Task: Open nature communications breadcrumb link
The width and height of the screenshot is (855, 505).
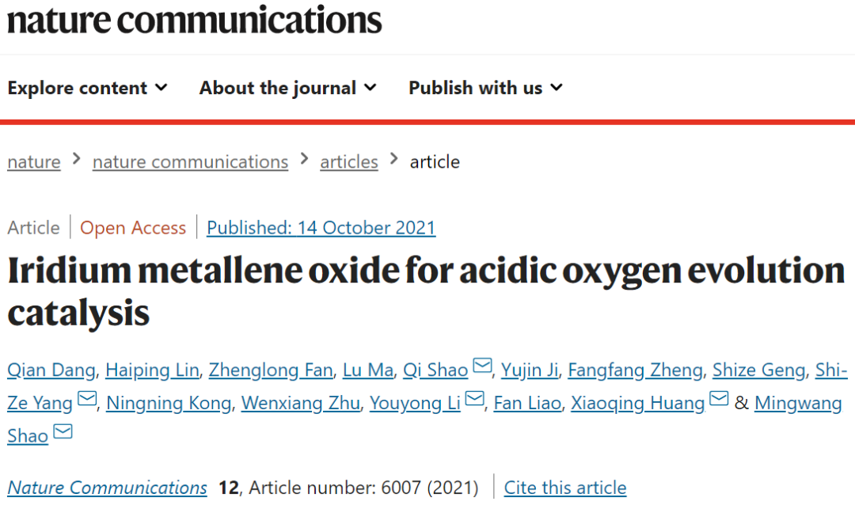Action: pyautogui.click(x=190, y=162)
